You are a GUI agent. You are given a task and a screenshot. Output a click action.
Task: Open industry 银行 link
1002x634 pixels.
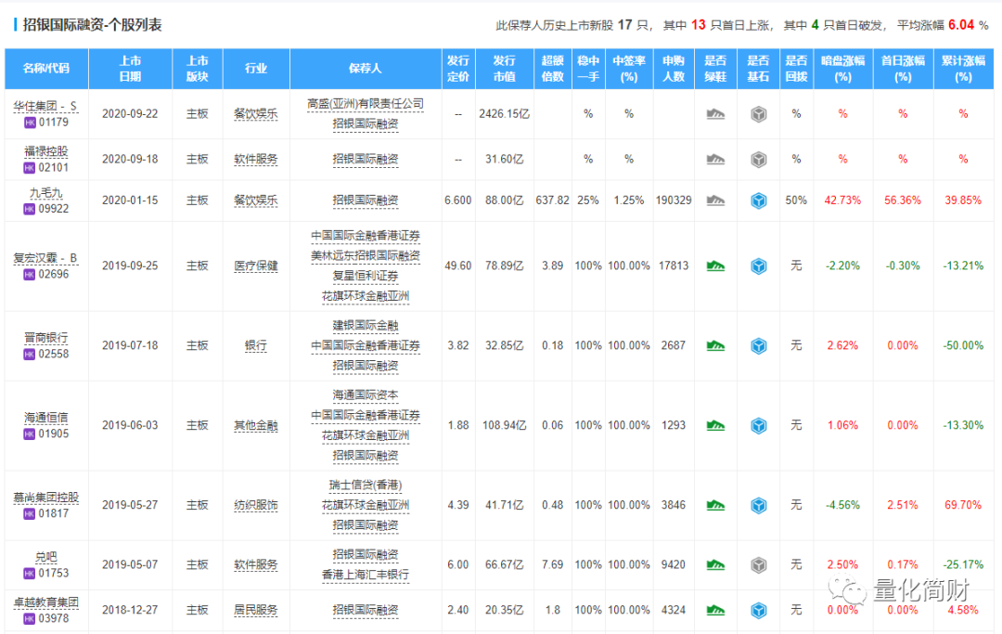click(x=256, y=345)
